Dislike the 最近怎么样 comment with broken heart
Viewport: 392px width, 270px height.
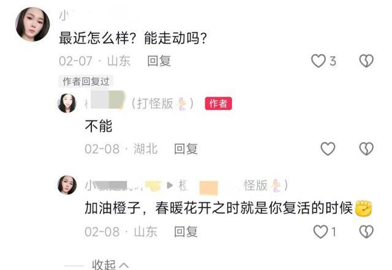366,61
